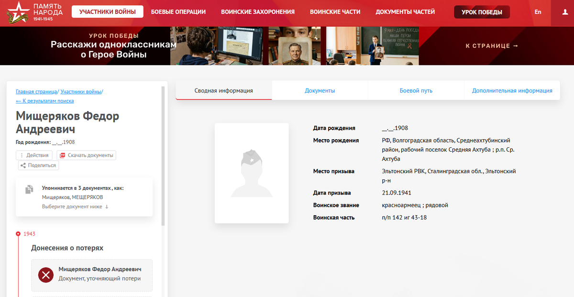574x297 pixels.
Task: Click the document copies icon in mentions card
Action: (x=29, y=189)
